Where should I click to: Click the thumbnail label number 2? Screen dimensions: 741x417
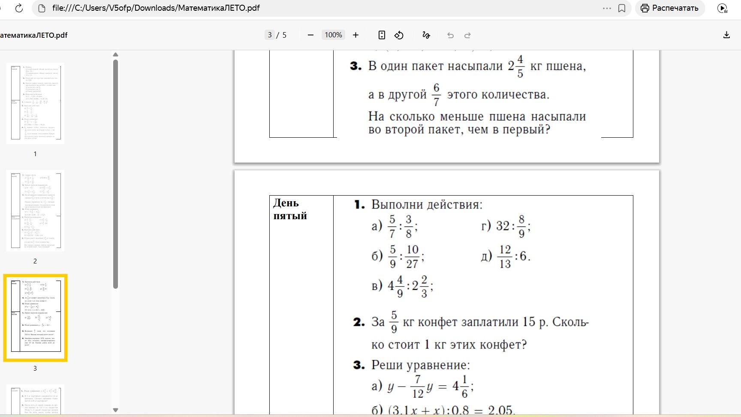coord(35,261)
